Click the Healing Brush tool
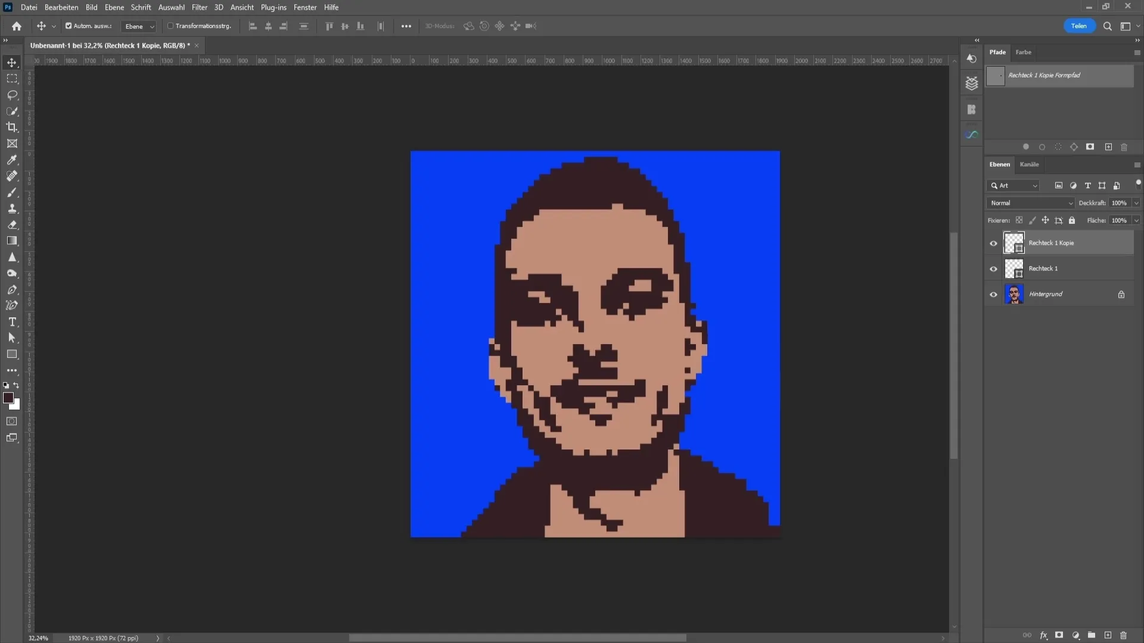The width and height of the screenshot is (1144, 643). pos(12,176)
